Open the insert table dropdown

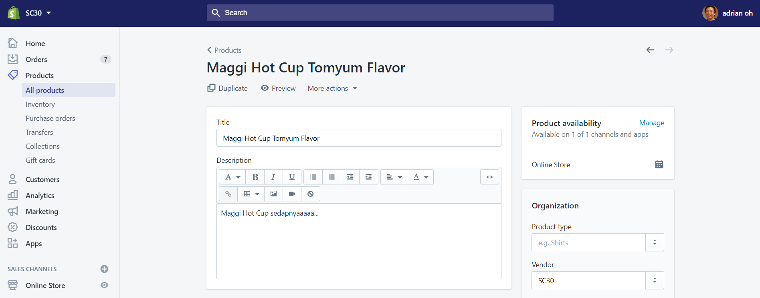pyautogui.click(x=251, y=194)
